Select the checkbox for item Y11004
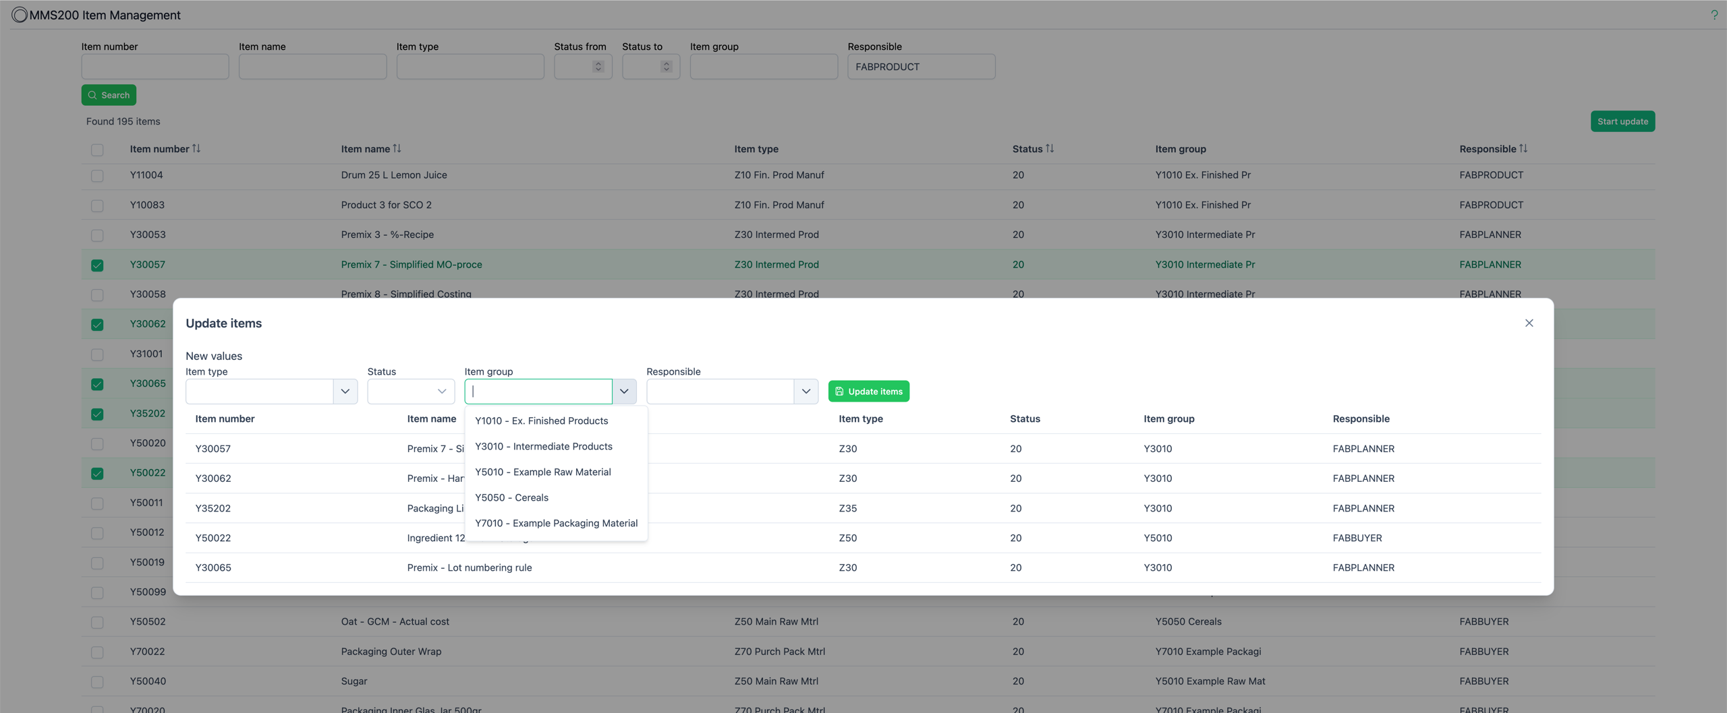Image resolution: width=1727 pixels, height=713 pixels. [x=97, y=176]
